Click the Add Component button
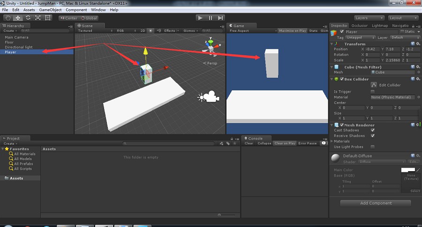This screenshot has height=227, width=422. 376,203
